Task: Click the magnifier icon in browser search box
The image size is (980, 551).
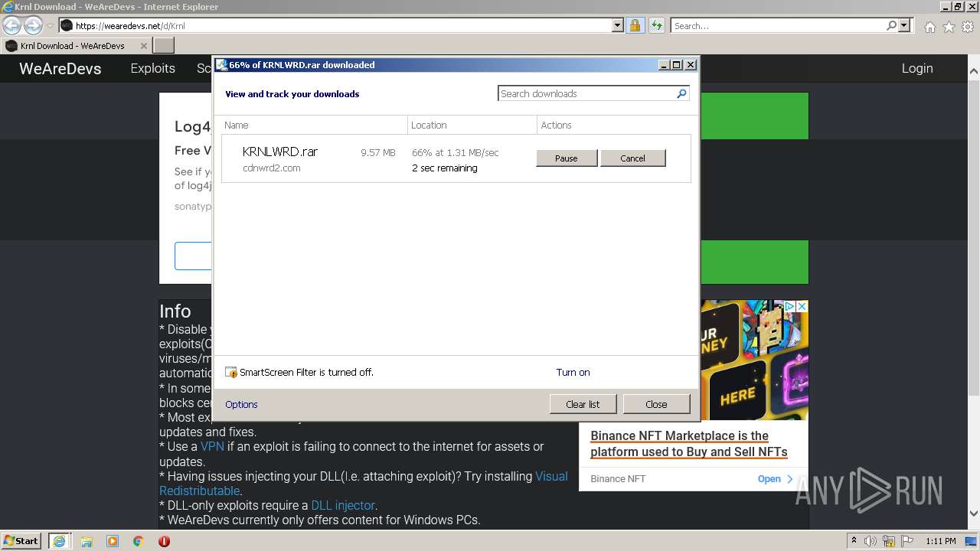Action: click(x=891, y=25)
